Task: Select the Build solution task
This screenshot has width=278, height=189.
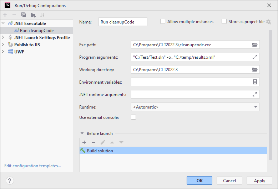Action: (x=100, y=151)
